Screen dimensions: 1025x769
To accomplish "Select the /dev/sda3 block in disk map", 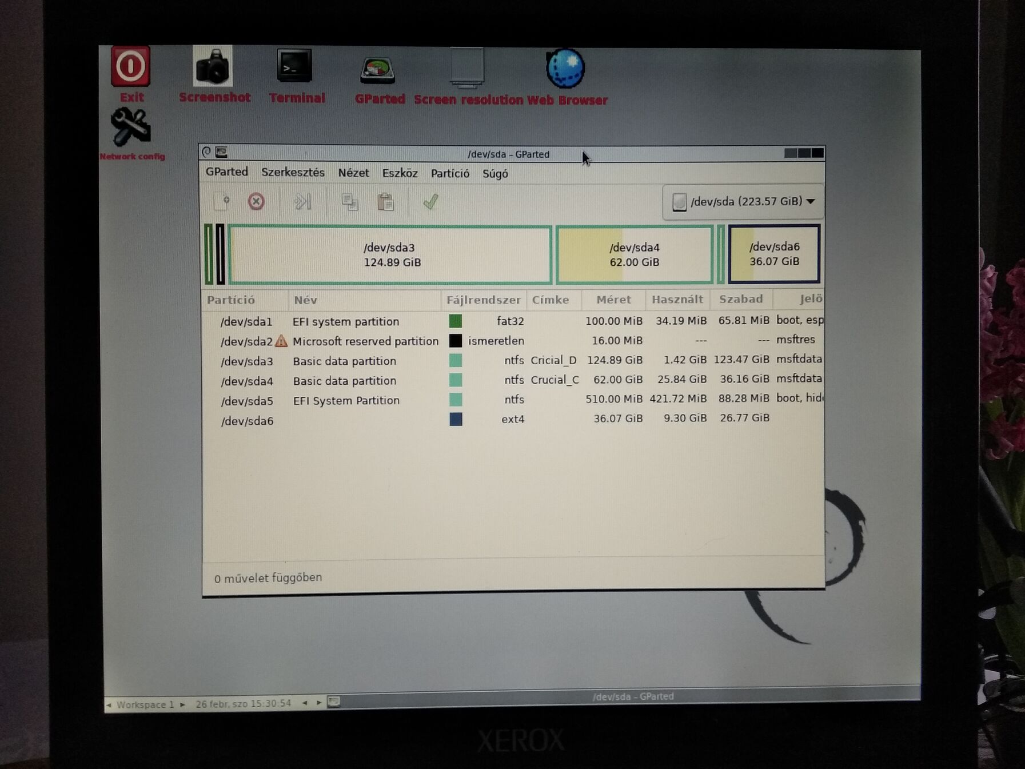I will point(390,254).
